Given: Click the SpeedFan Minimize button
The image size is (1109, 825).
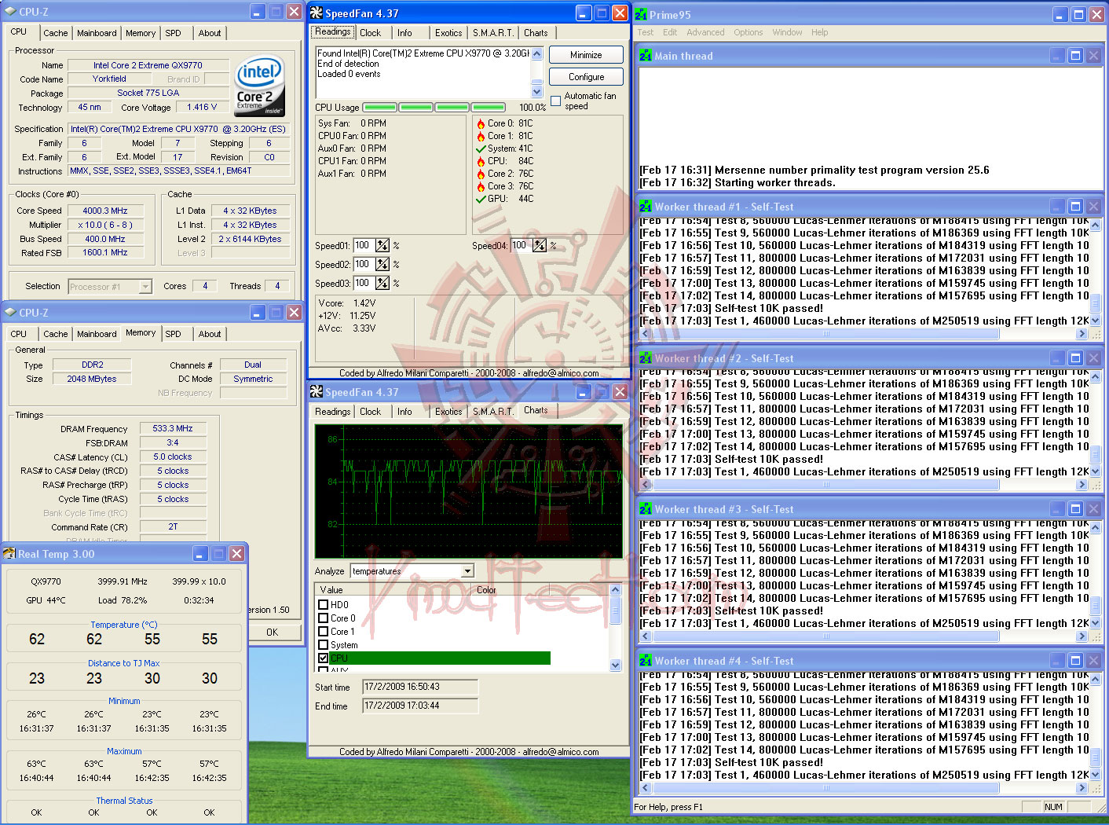Looking at the screenshot, I should pyautogui.click(x=586, y=55).
